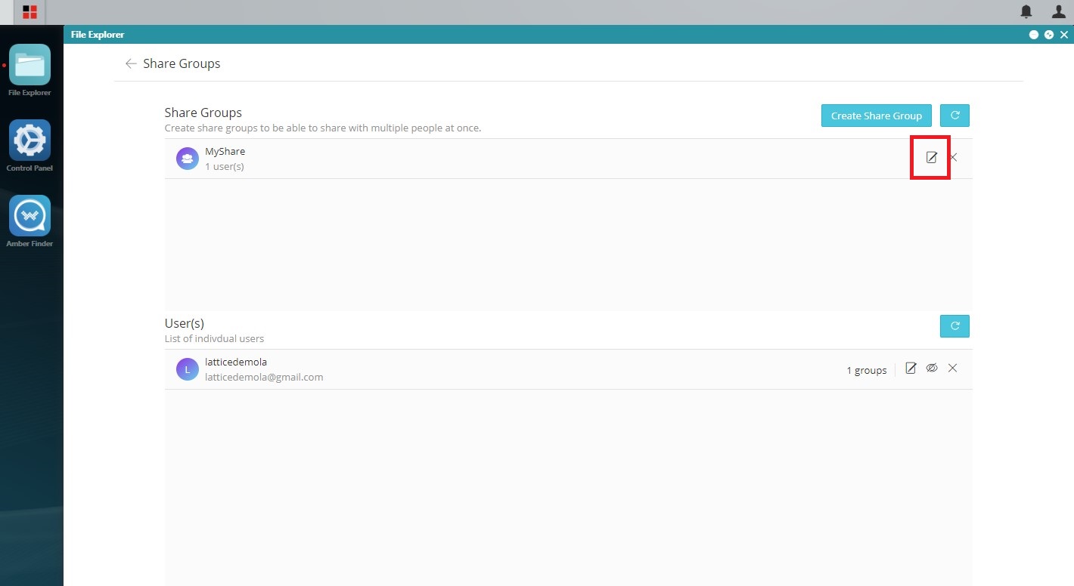Refresh the User(s) list
This screenshot has width=1074, height=586.
954,326
